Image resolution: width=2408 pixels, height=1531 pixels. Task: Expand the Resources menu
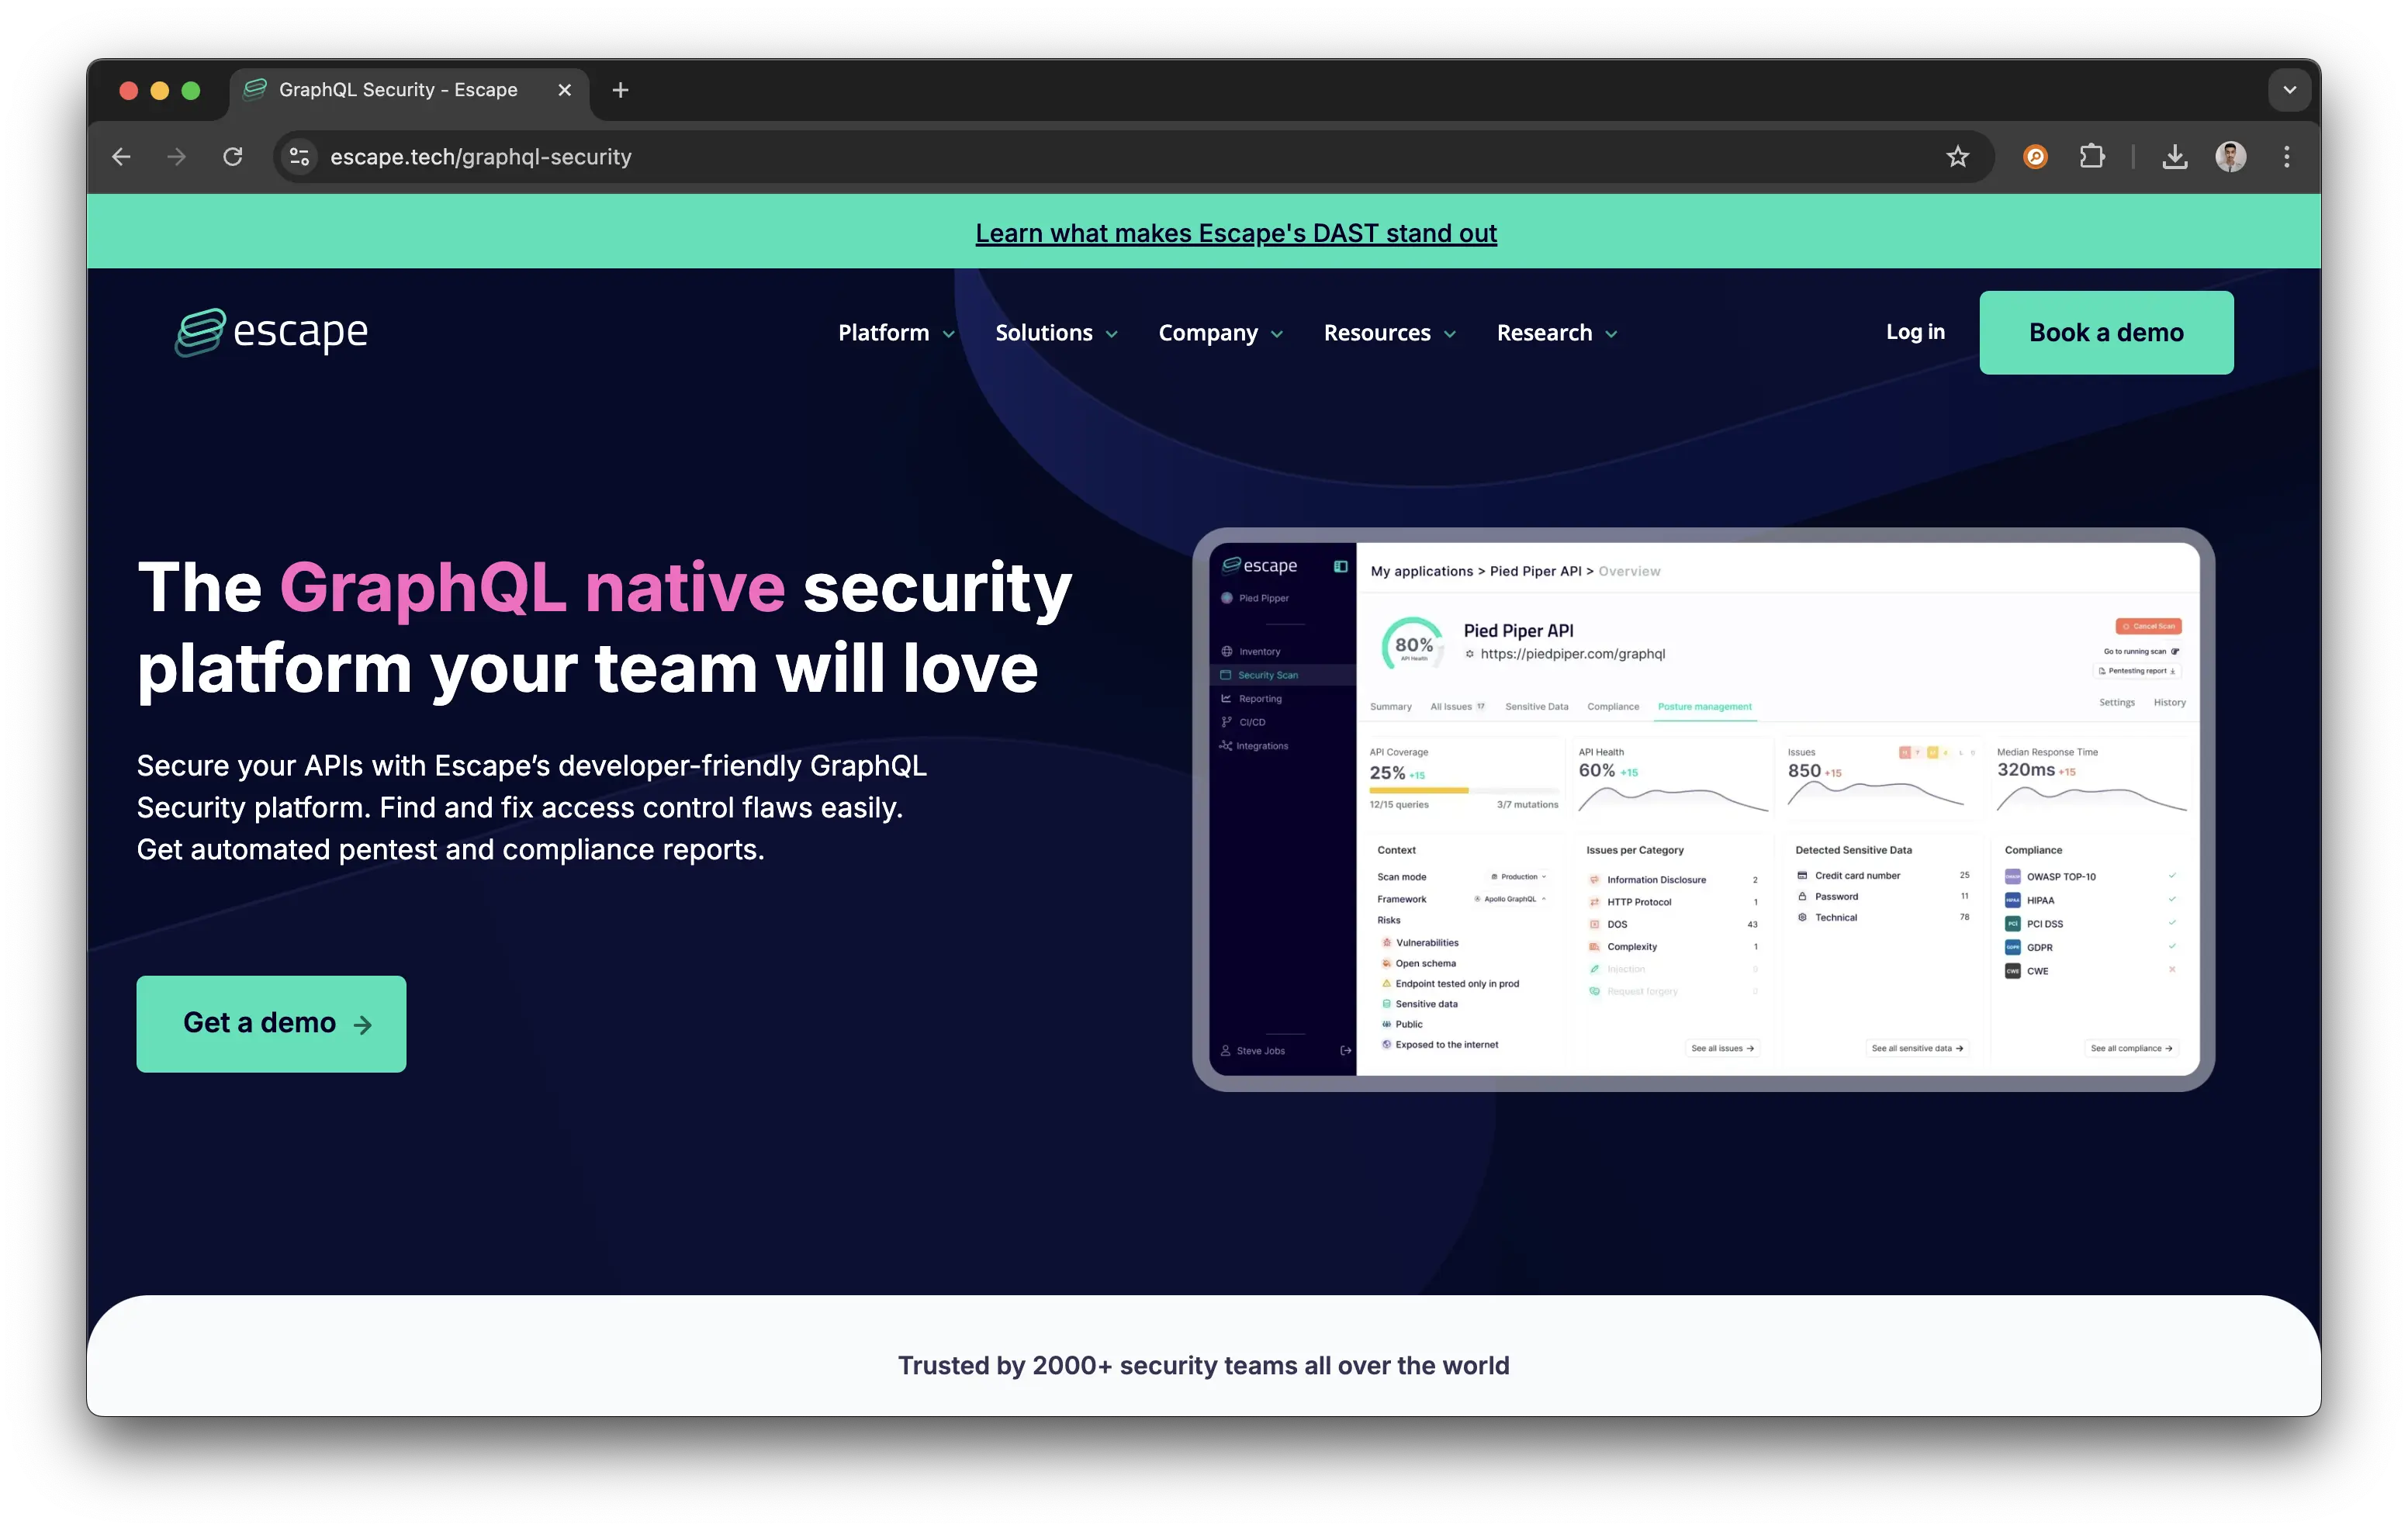1389,333
